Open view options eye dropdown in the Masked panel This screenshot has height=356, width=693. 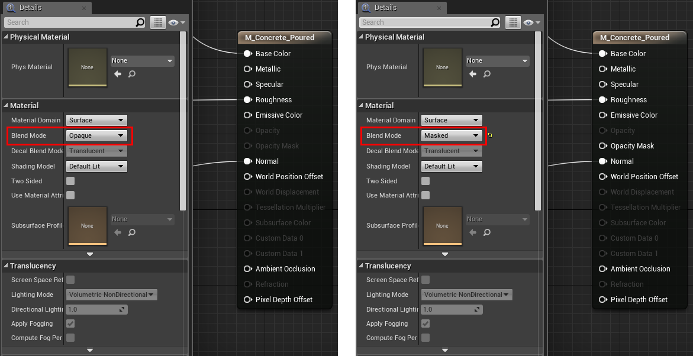click(x=531, y=22)
